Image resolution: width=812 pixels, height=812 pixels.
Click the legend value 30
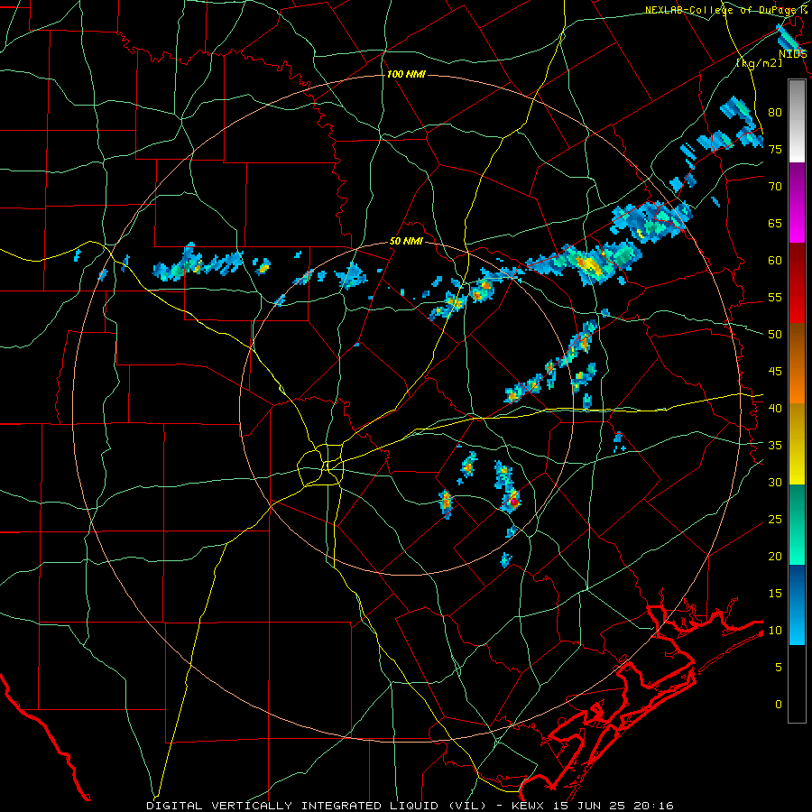(x=775, y=482)
